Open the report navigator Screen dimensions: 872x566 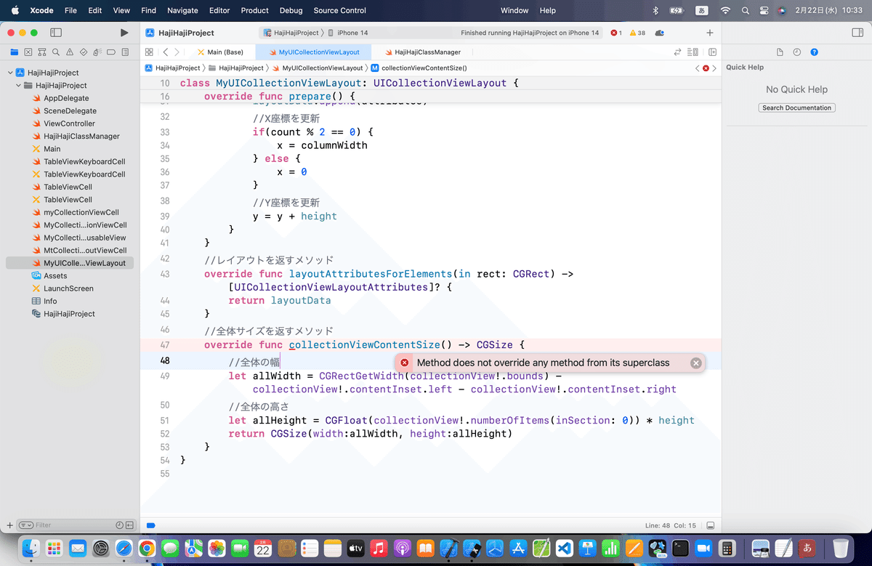coord(126,52)
